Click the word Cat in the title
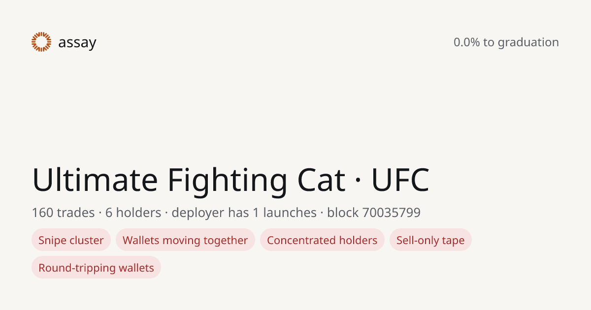Image resolution: width=591 pixels, height=310 pixels. tap(321, 180)
